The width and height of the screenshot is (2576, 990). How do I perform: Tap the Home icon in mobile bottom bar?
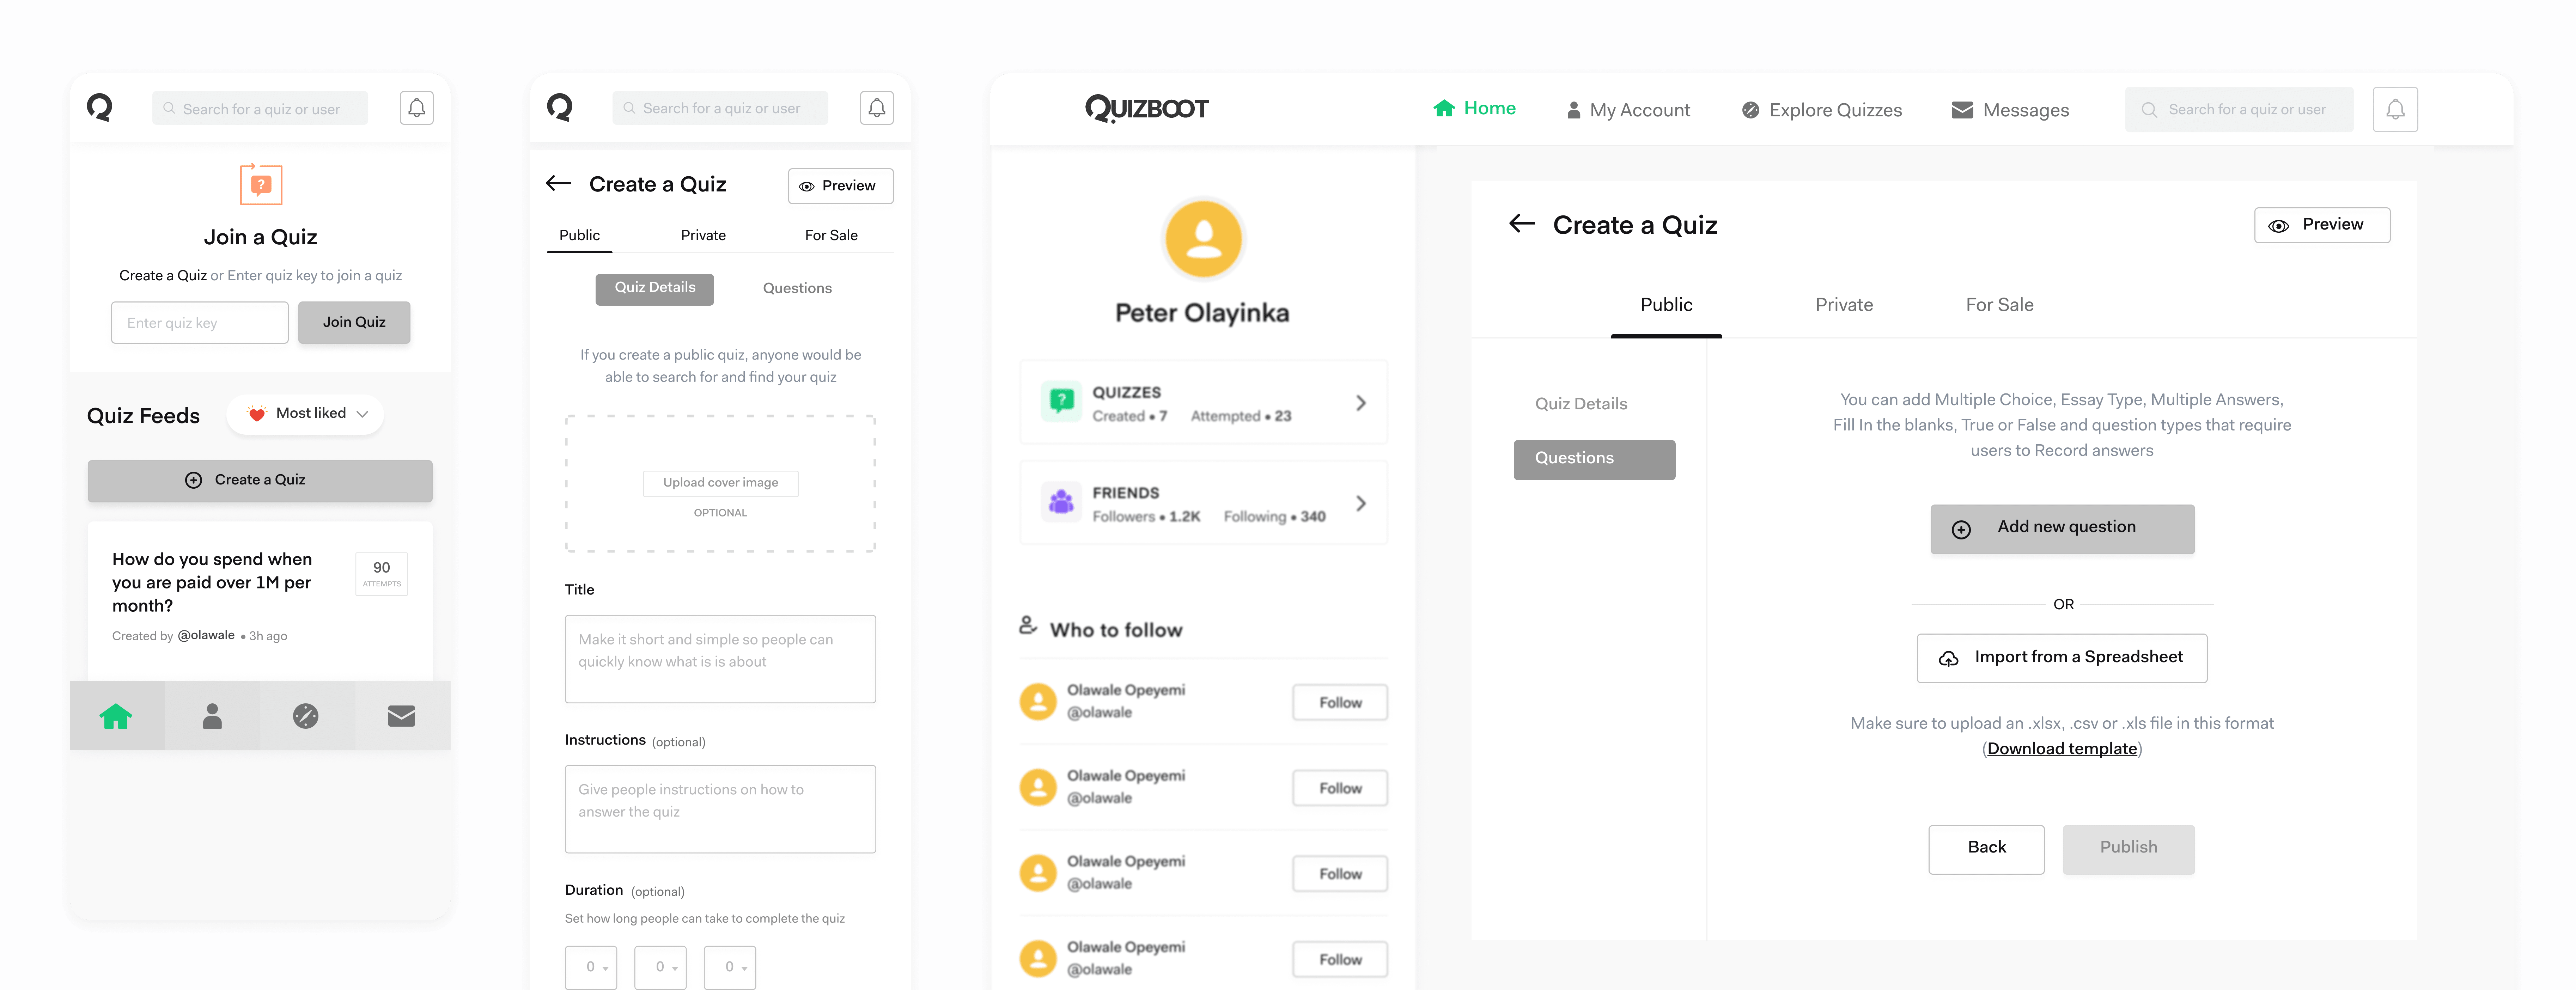coord(116,716)
